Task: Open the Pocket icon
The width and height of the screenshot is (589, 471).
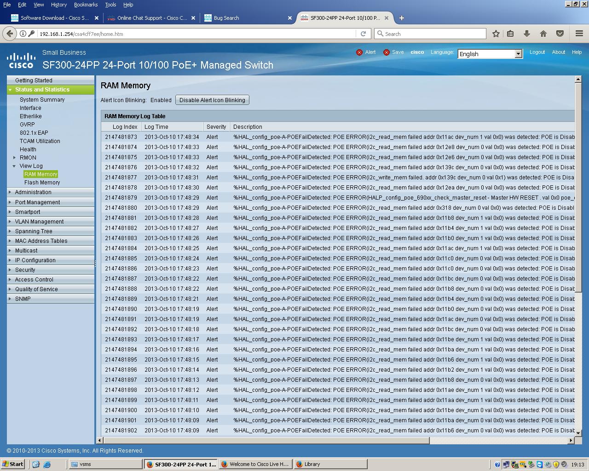Action: click(560, 34)
